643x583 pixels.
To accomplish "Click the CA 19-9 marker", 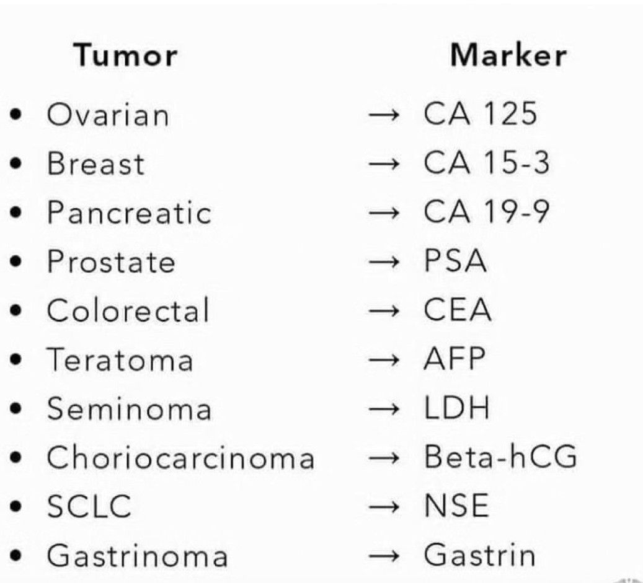I will (x=487, y=213).
